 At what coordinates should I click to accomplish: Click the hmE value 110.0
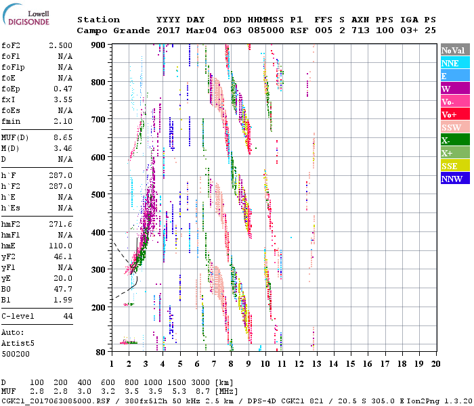(60, 246)
